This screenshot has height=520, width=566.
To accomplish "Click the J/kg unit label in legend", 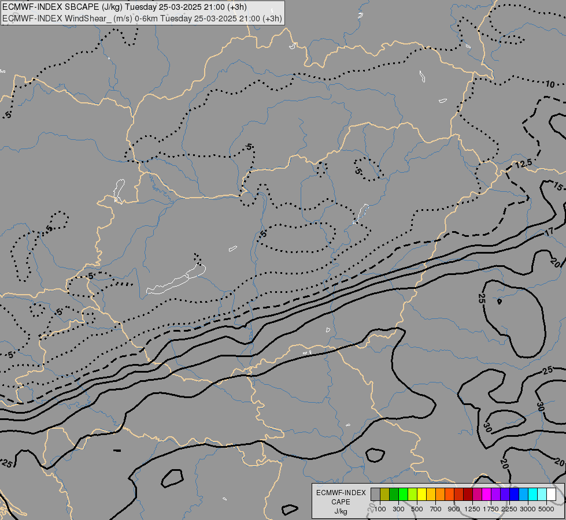I will [x=341, y=512].
